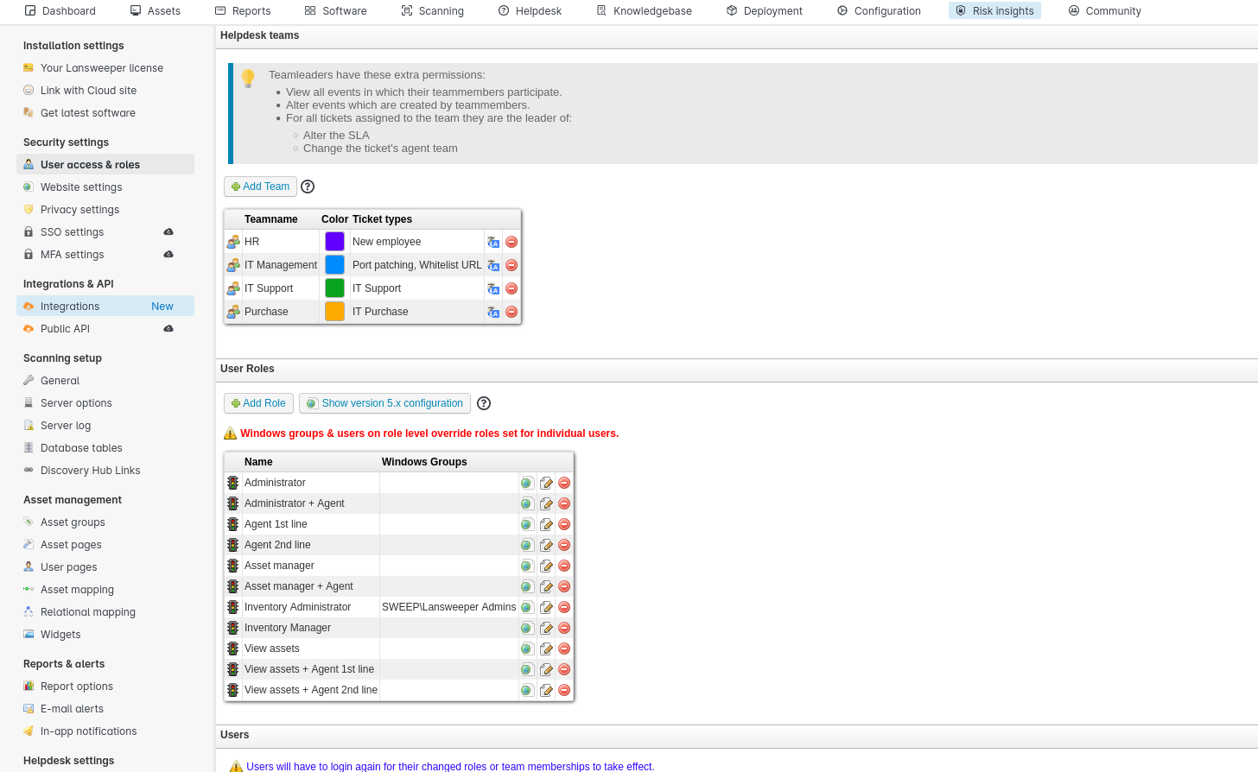Show version 5.x configuration
The image size is (1258, 772).
384,403
